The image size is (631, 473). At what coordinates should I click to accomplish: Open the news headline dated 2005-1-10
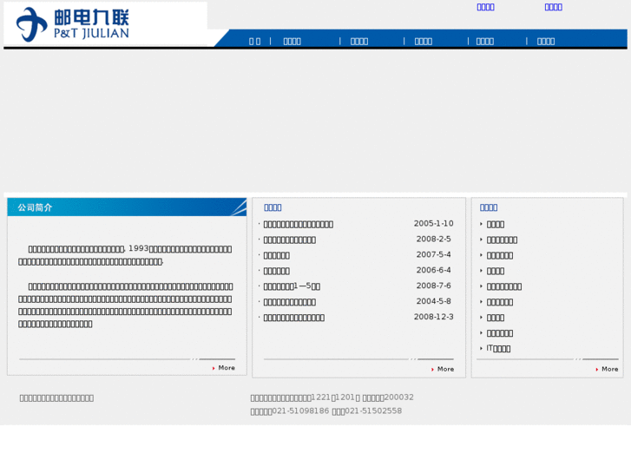pos(299,224)
